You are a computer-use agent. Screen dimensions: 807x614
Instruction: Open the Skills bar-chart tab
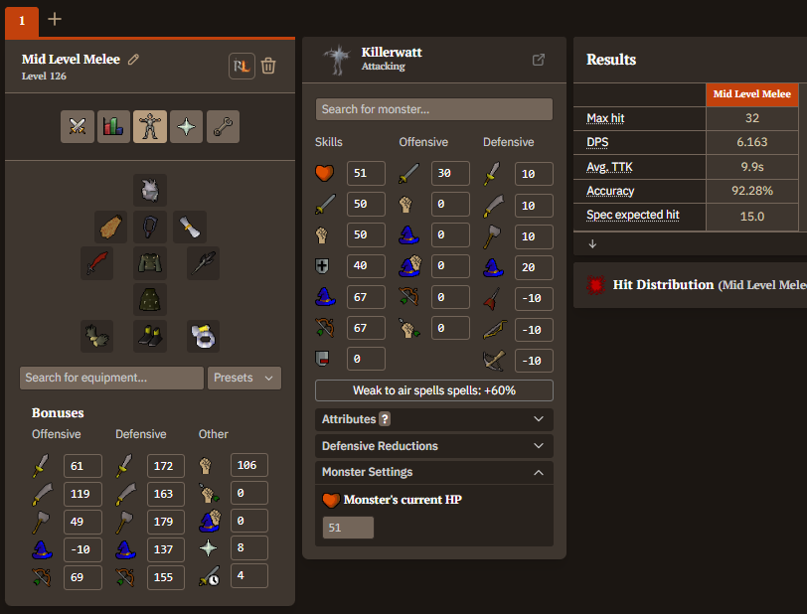[x=113, y=126]
